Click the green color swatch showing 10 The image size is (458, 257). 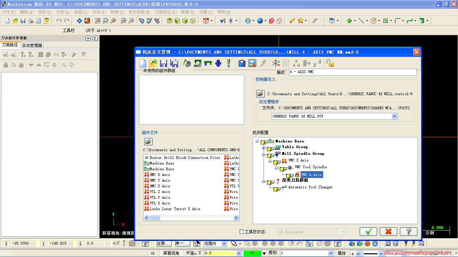(252, 253)
